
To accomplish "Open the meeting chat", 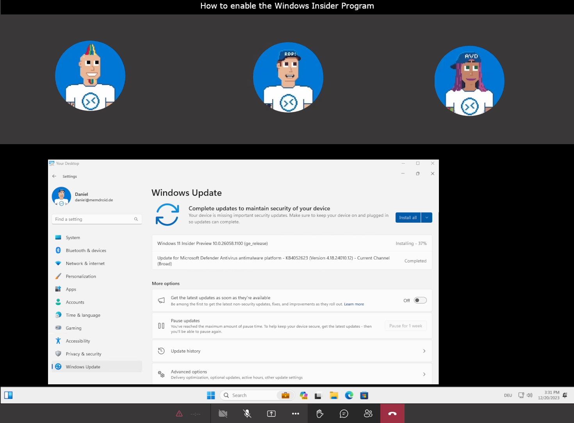I will [344, 413].
